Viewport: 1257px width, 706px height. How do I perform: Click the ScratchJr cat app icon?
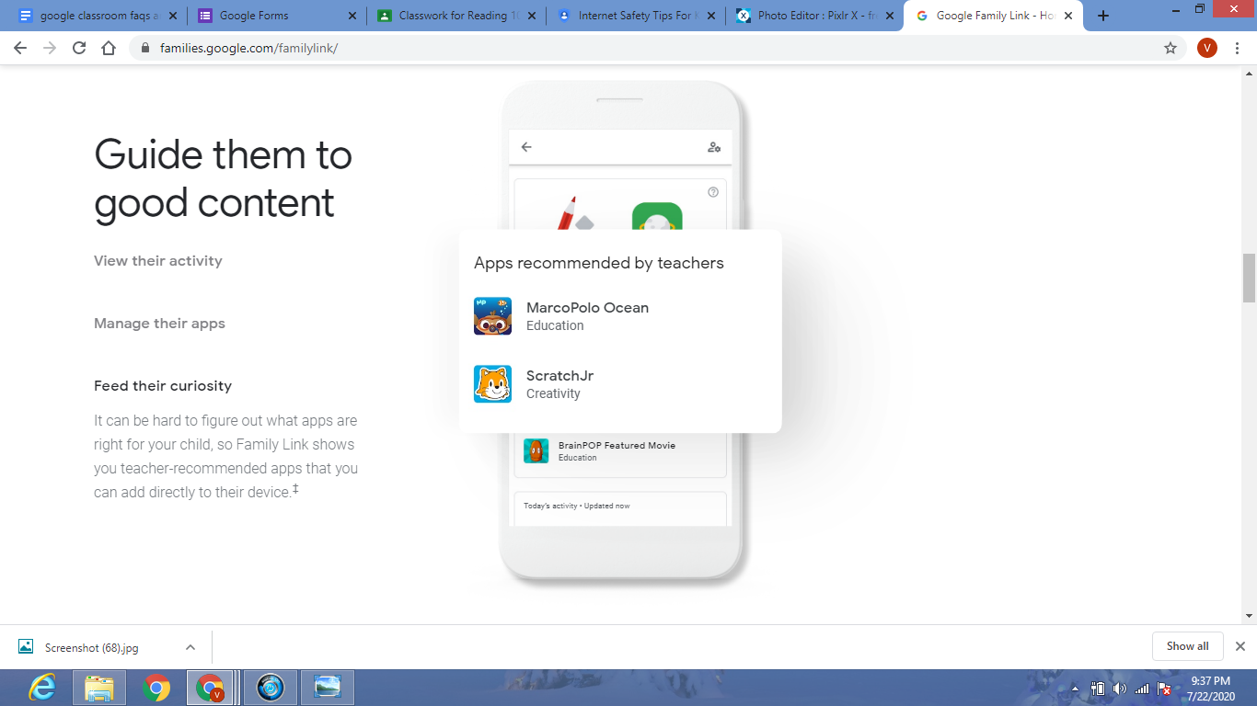(492, 384)
